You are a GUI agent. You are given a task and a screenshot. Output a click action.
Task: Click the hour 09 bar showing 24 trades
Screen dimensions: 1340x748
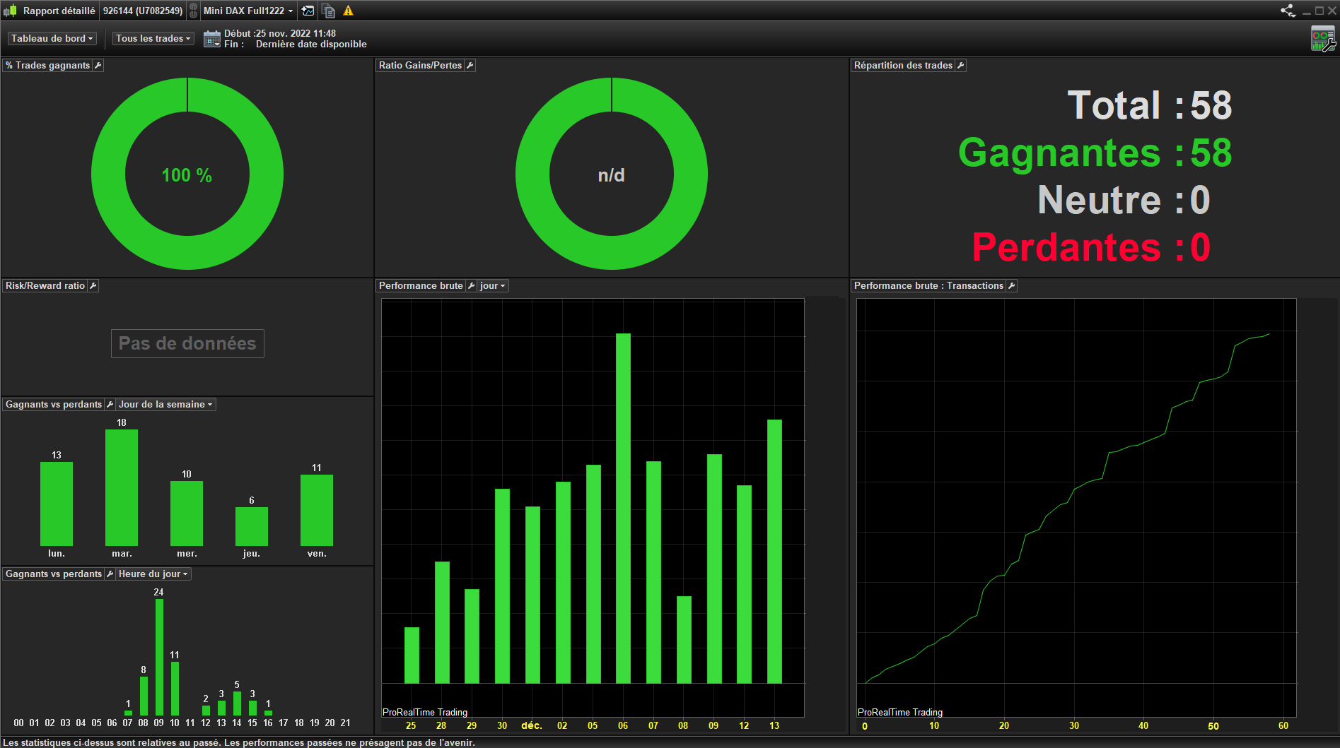click(159, 657)
